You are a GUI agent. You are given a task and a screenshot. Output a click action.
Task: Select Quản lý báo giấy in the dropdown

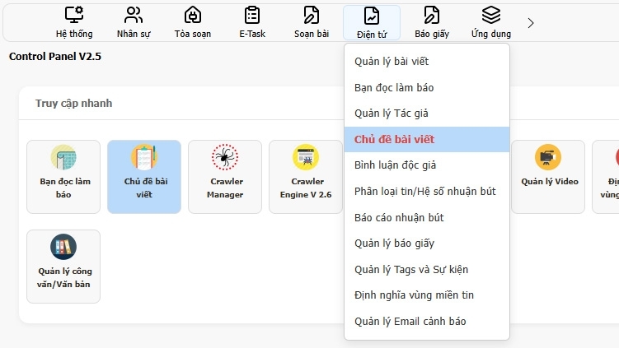[x=427, y=244]
